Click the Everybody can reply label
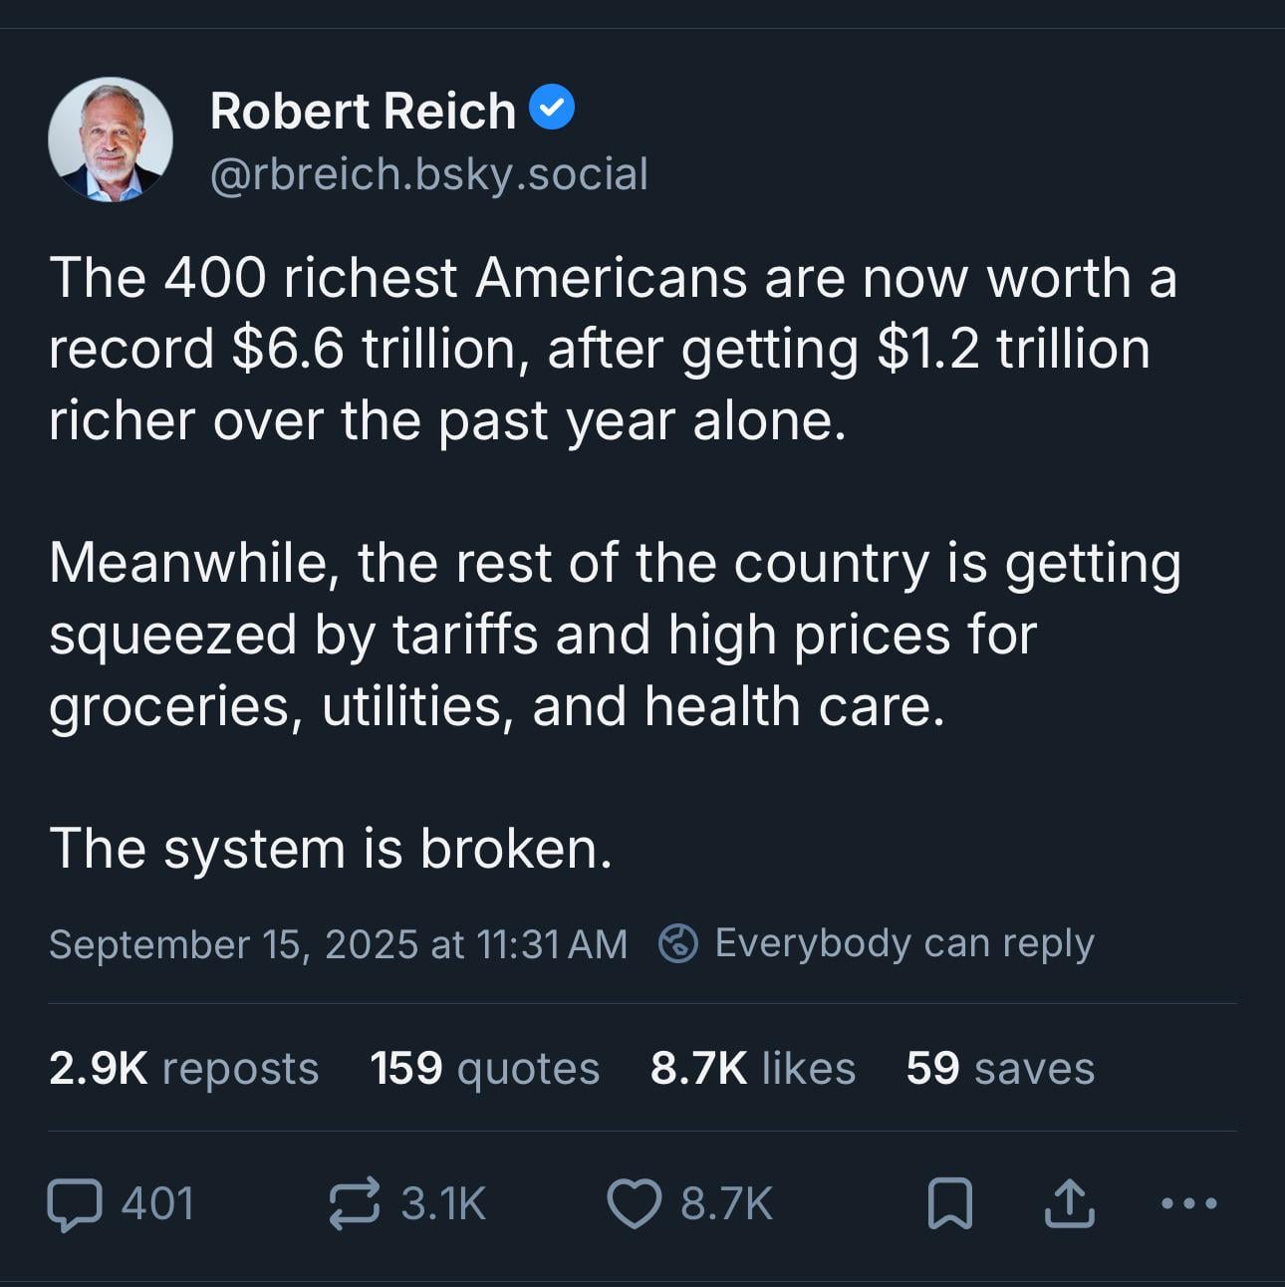 [904, 942]
